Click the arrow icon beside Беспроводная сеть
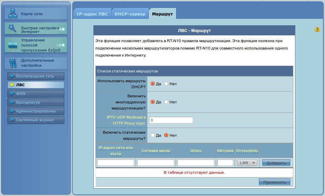325x196 pixels. [x=12, y=76]
